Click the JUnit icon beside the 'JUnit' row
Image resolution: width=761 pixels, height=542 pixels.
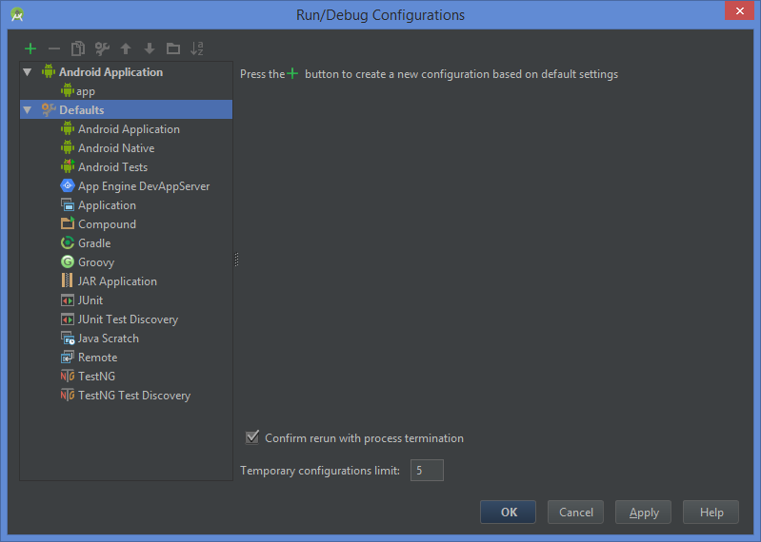68,300
